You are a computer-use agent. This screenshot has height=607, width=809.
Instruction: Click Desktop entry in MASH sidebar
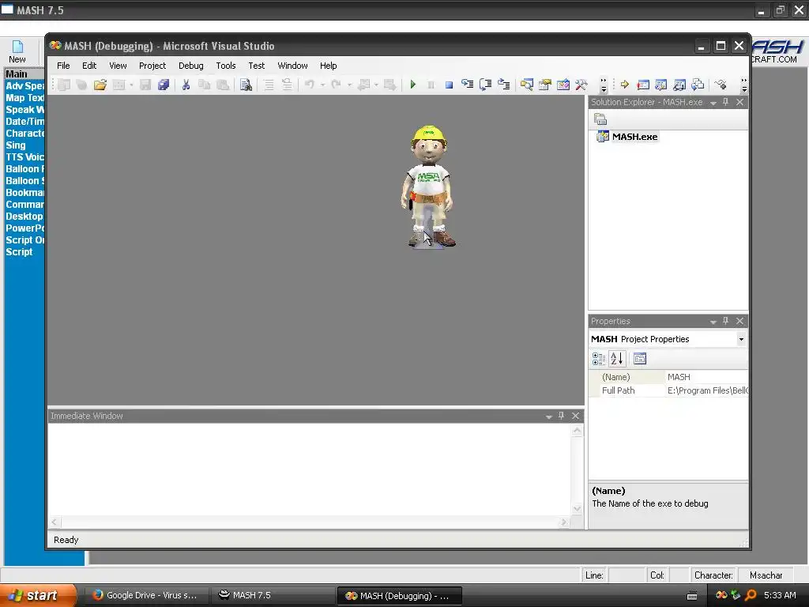coord(24,217)
